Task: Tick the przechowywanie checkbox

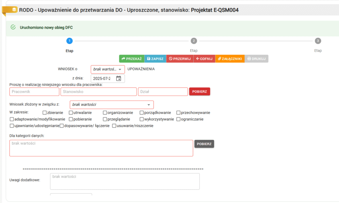Action: [x=178, y=113]
